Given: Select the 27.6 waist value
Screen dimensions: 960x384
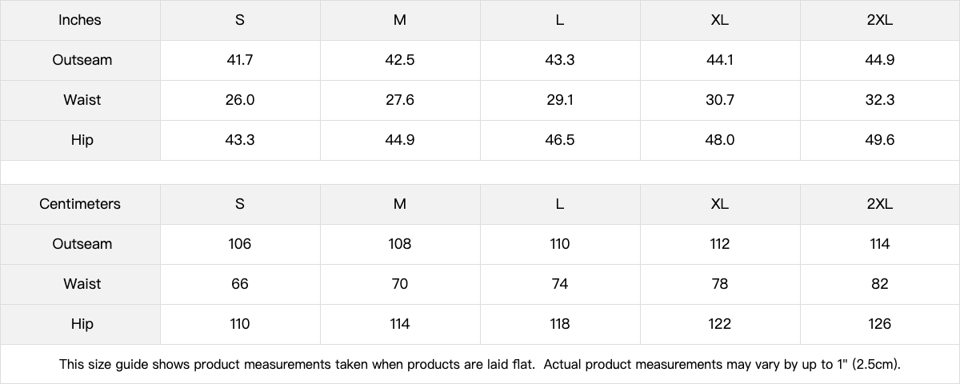Looking at the screenshot, I should [x=400, y=100].
